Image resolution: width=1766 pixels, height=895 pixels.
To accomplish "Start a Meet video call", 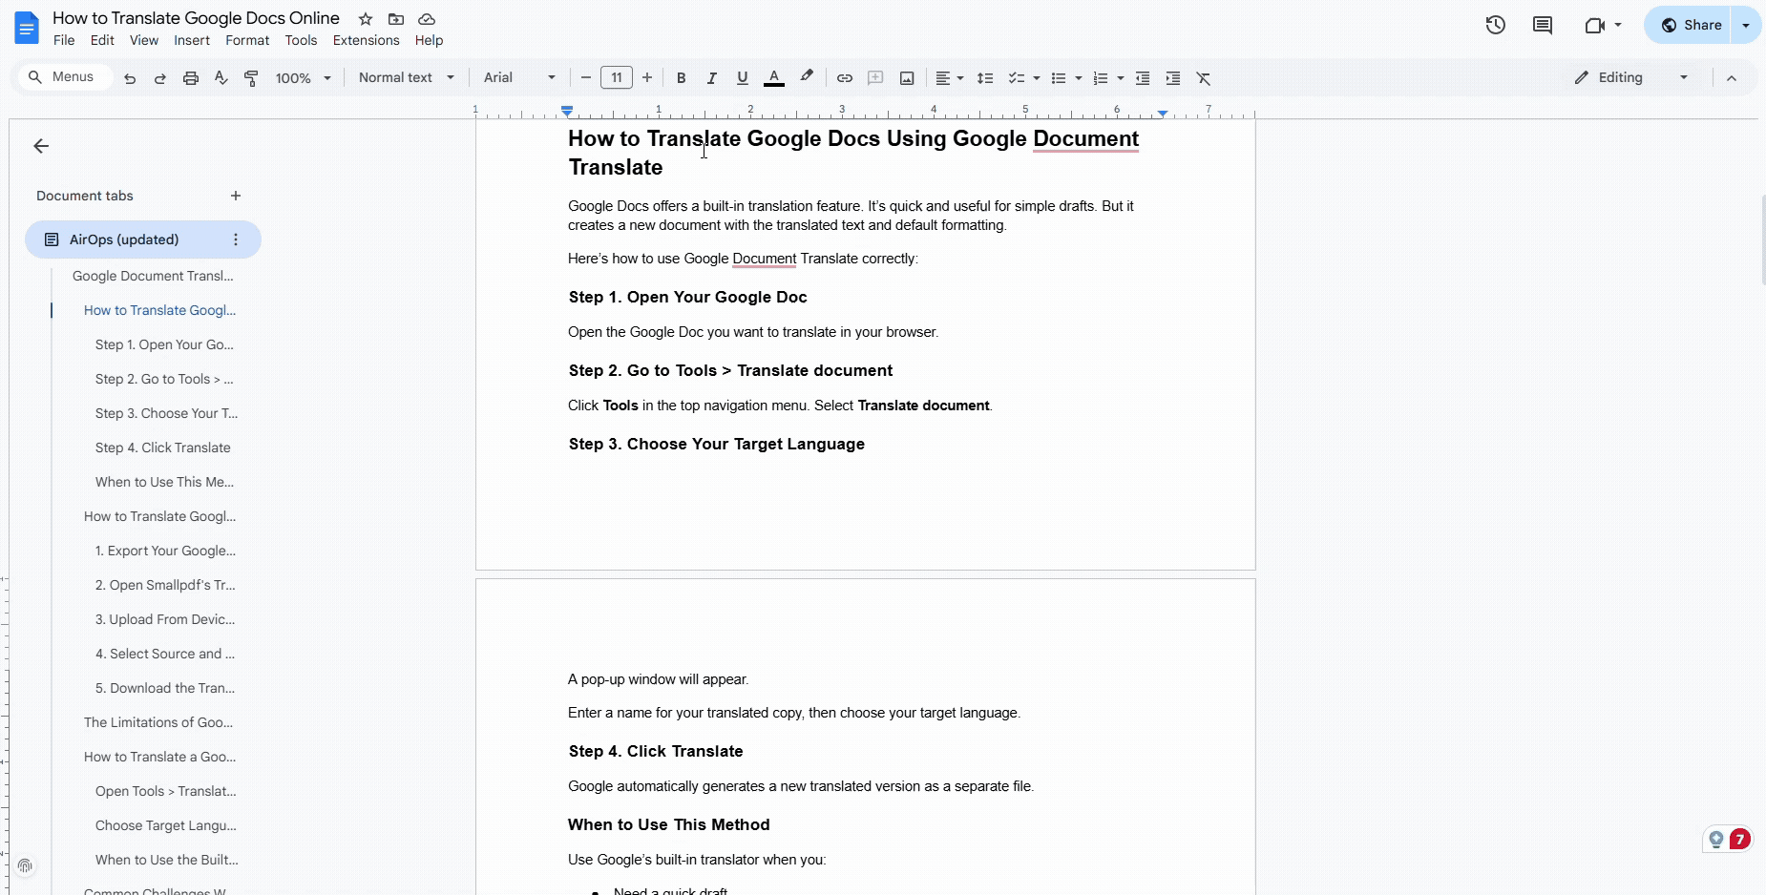I will point(1596,25).
